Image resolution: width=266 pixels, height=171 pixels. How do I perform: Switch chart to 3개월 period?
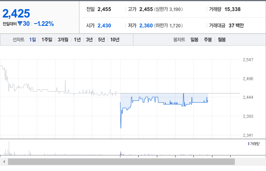pyautogui.click(x=63, y=40)
